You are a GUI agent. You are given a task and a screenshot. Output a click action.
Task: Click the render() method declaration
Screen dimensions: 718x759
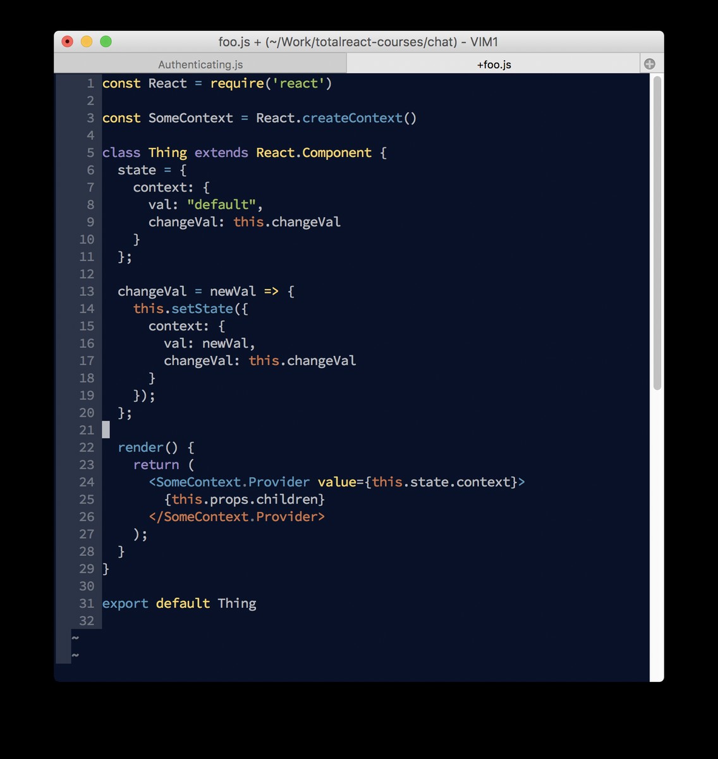(x=150, y=447)
